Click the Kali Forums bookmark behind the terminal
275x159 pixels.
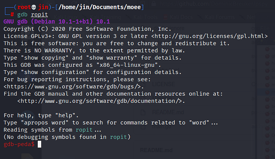218,17
